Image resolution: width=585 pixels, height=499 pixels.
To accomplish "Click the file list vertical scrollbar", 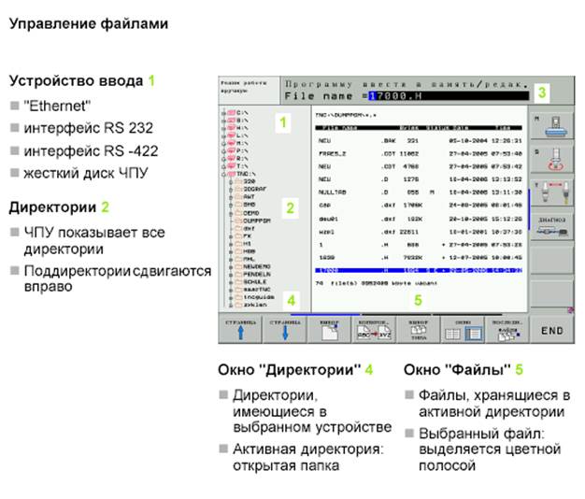I will [x=529, y=209].
